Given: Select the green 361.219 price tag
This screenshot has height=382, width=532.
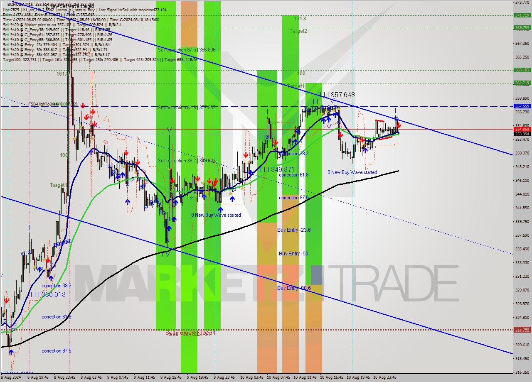Looking at the screenshot, I should click(x=522, y=83).
